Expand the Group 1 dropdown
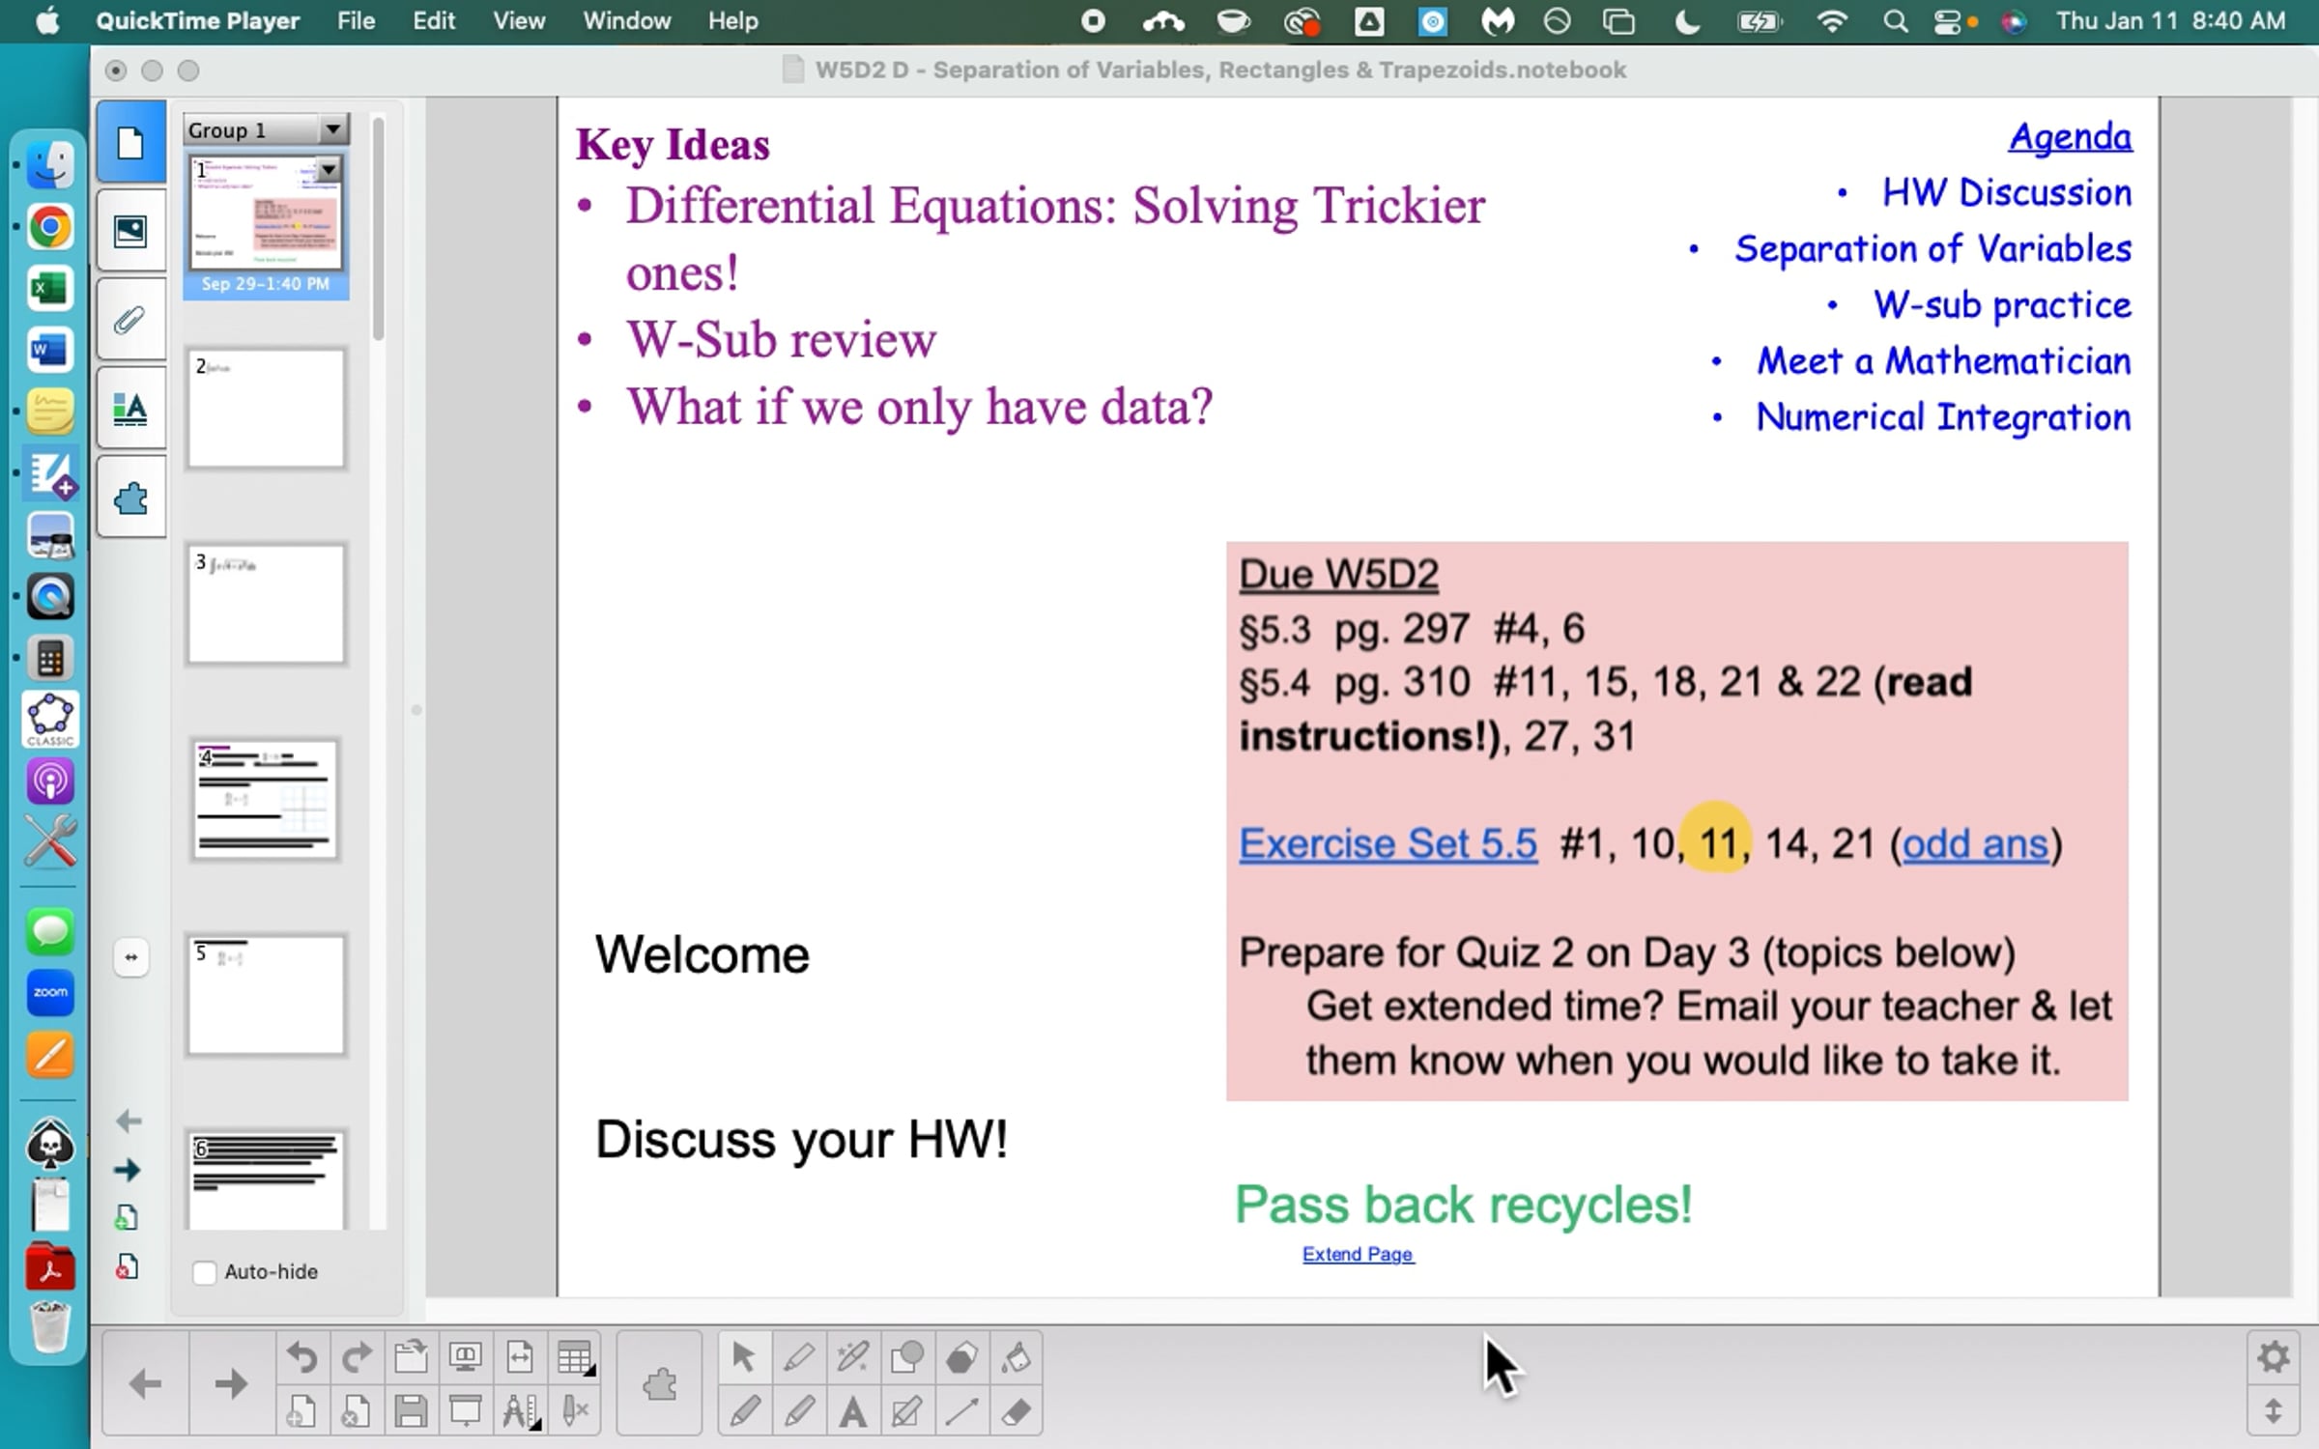 click(332, 128)
